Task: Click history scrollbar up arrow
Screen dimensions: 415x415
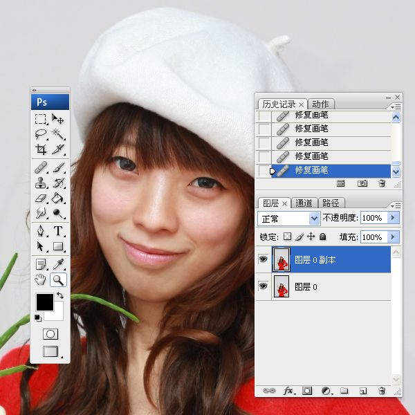Action: 396,118
